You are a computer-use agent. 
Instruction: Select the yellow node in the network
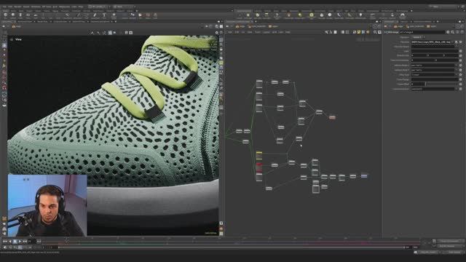[259, 155]
